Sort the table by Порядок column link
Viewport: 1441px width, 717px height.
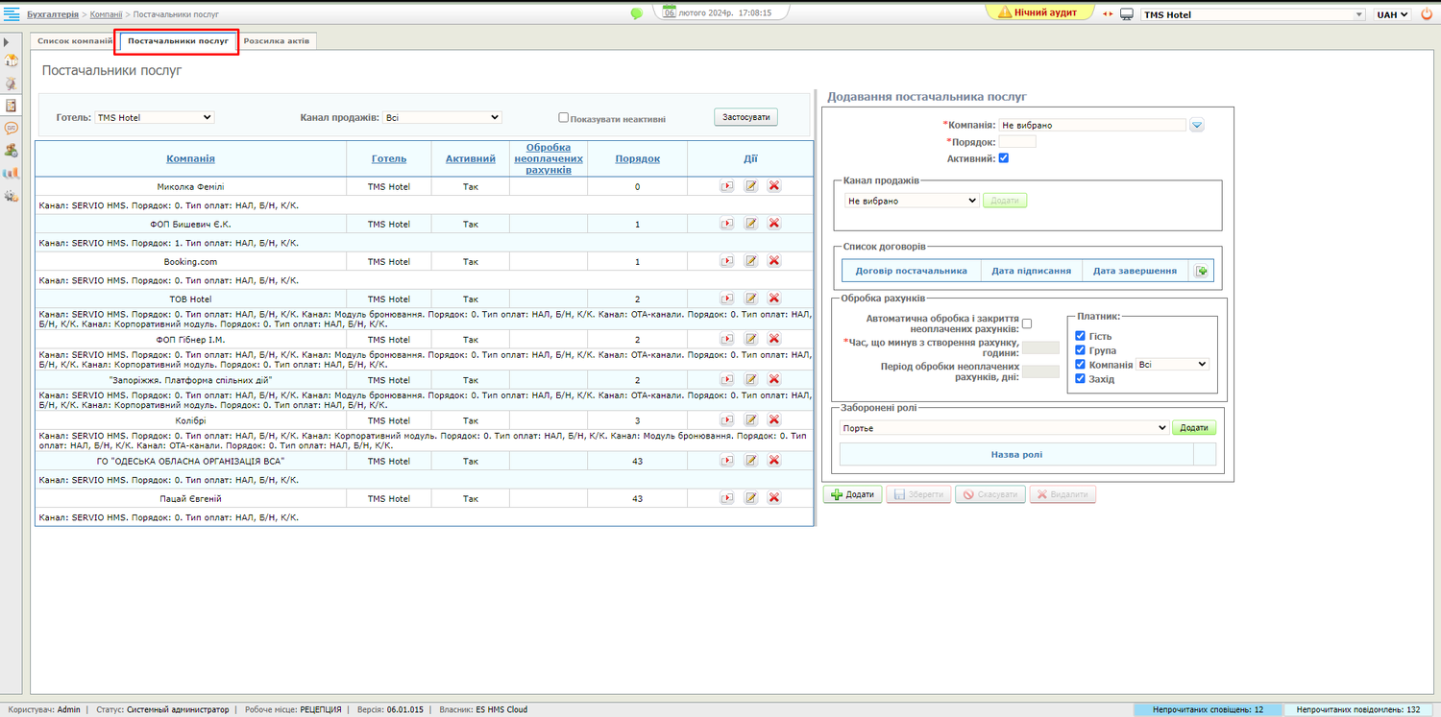point(637,158)
